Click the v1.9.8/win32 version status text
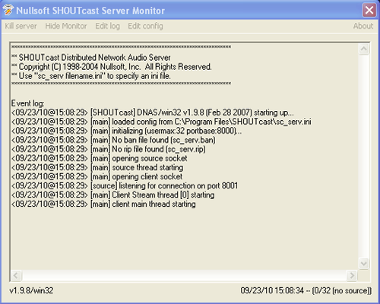The image size is (380, 304). coord(31,290)
